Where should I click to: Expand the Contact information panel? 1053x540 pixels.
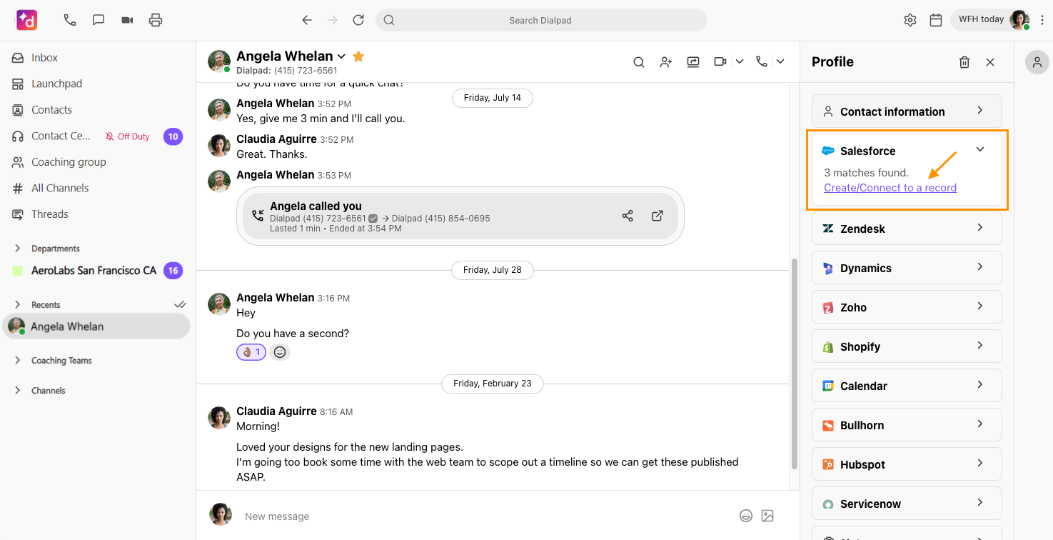tap(907, 111)
